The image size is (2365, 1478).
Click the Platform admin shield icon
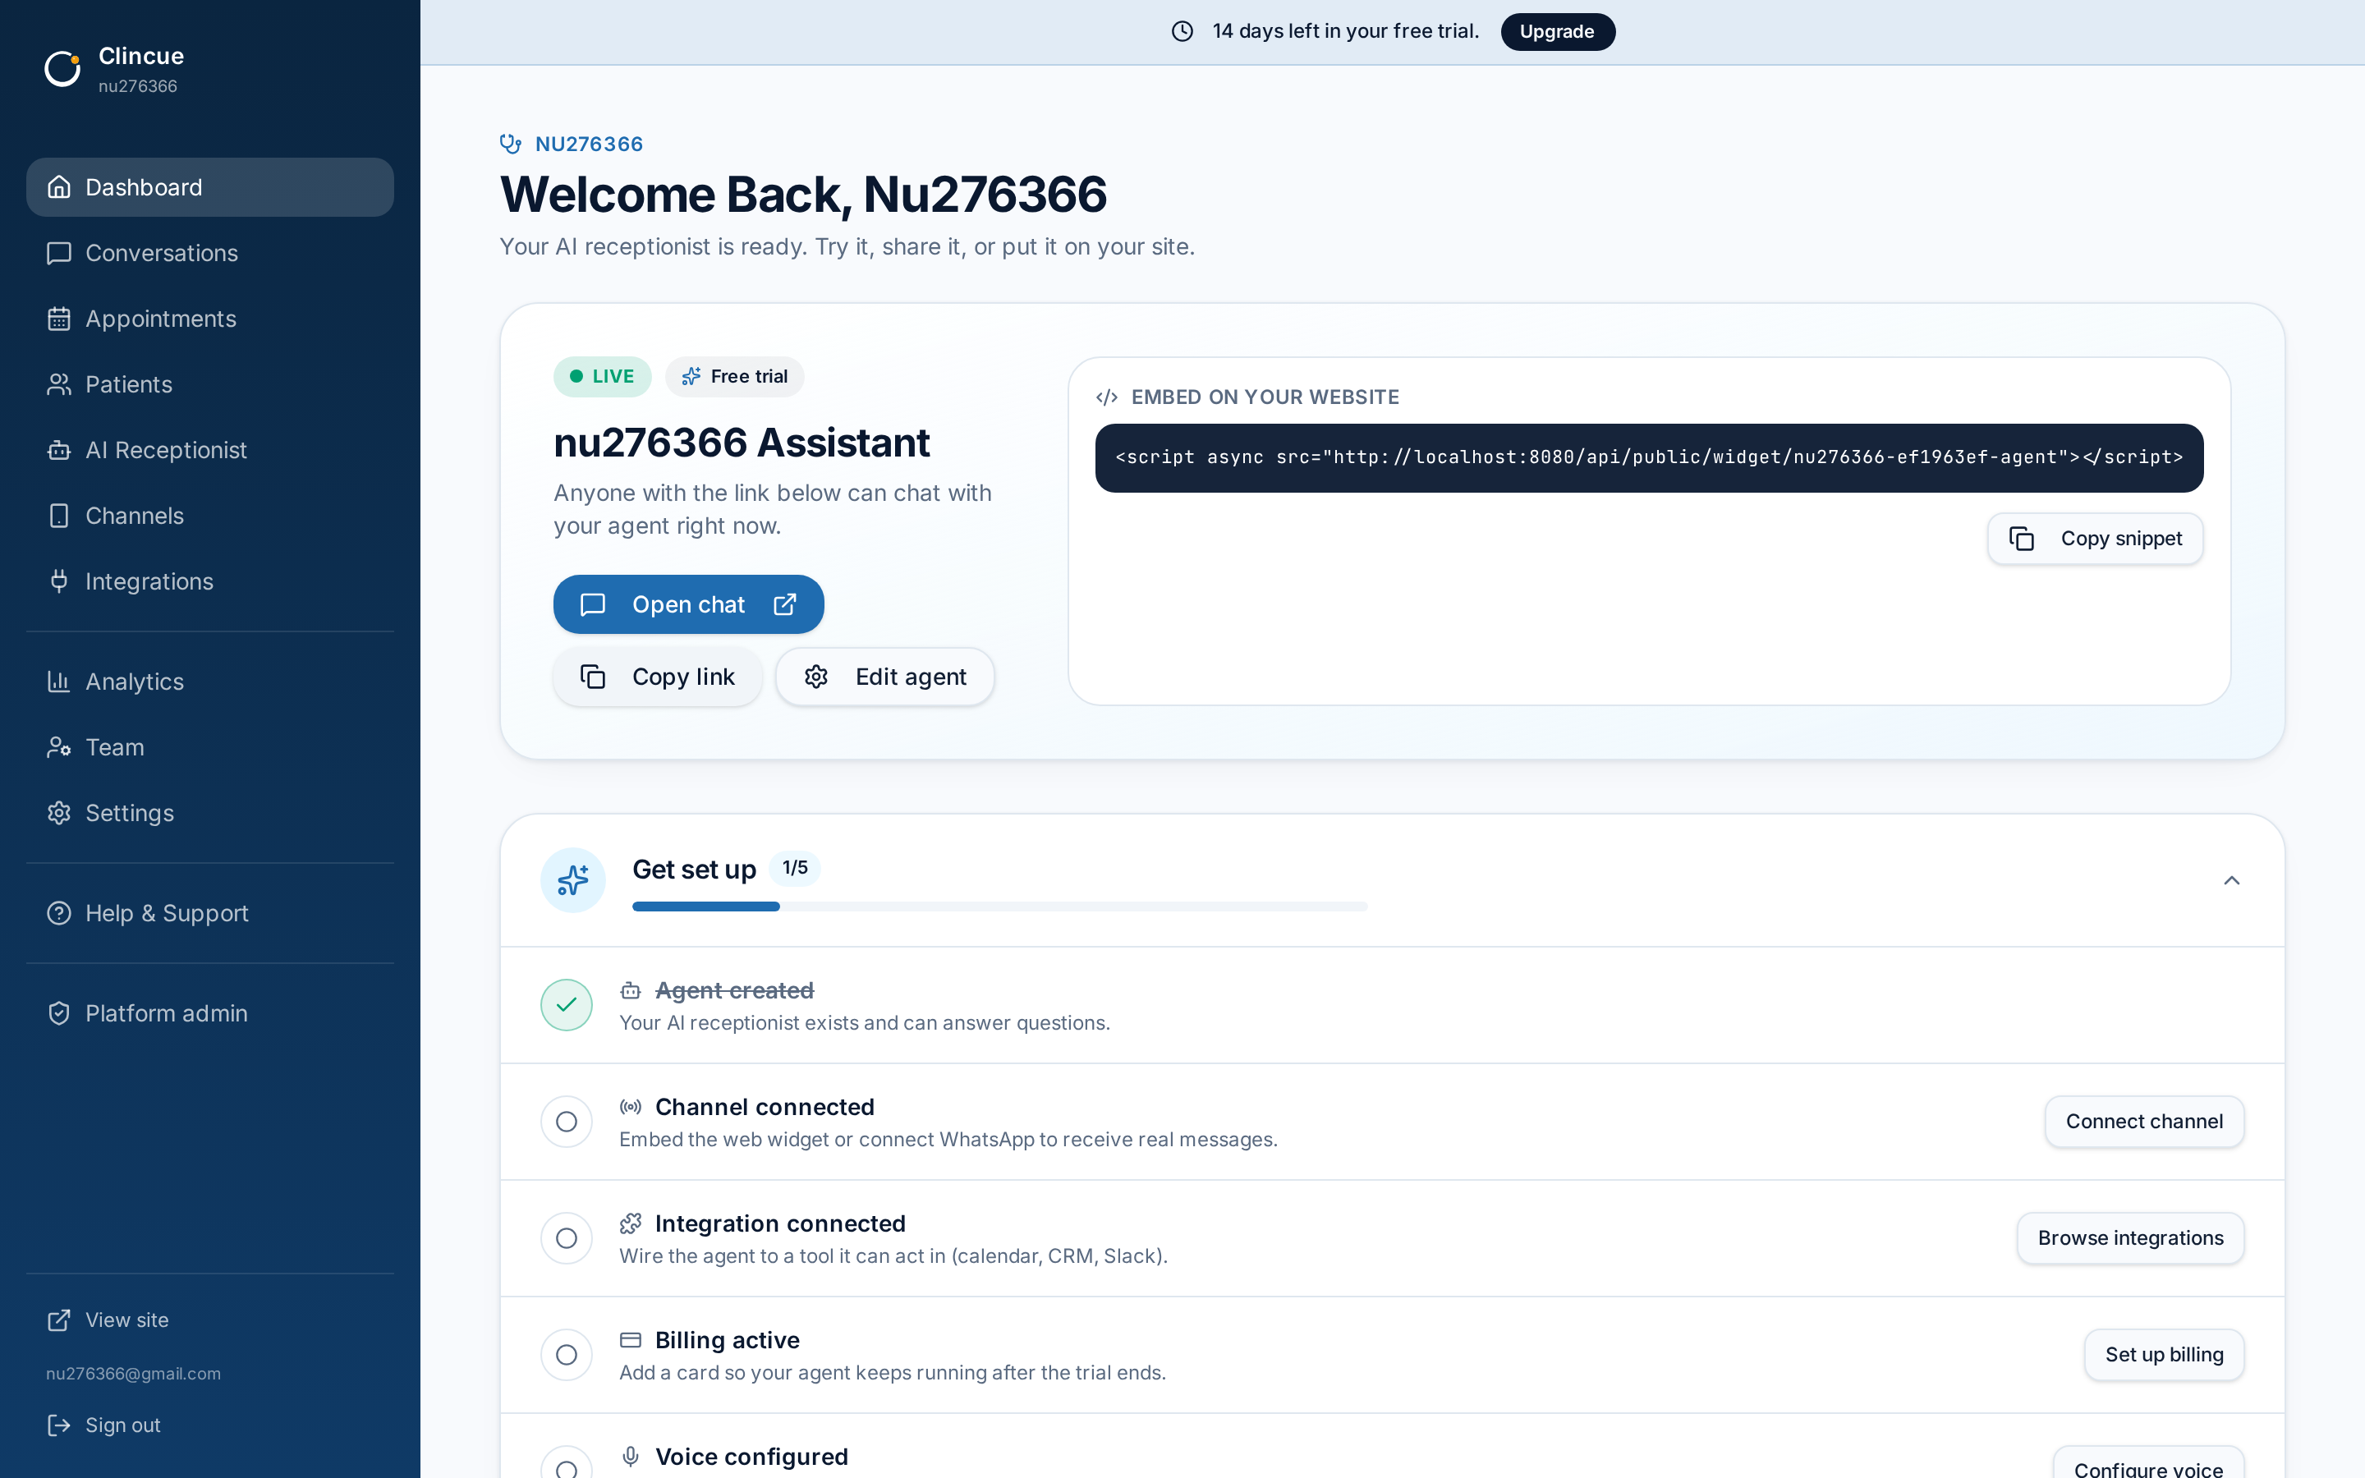(x=60, y=1012)
